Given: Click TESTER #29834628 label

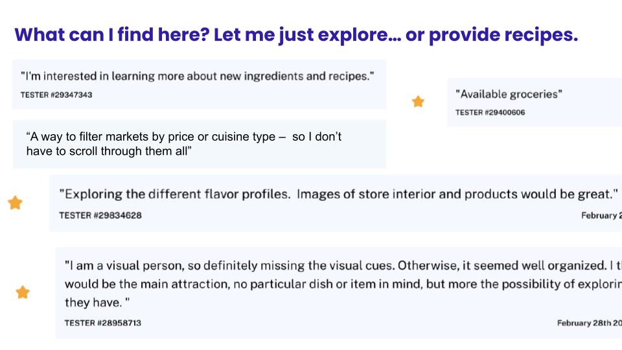Looking at the screenshot, I should click(100, 215).
